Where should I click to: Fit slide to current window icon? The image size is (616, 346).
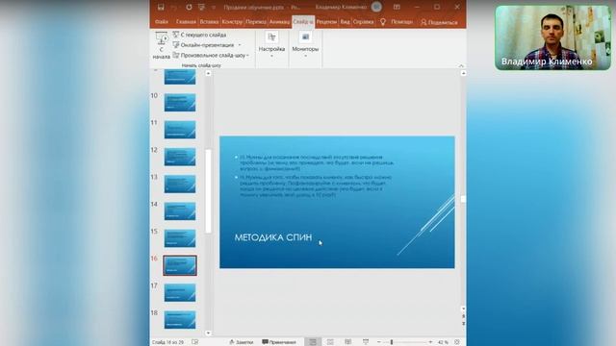click(x=457, y=342)
